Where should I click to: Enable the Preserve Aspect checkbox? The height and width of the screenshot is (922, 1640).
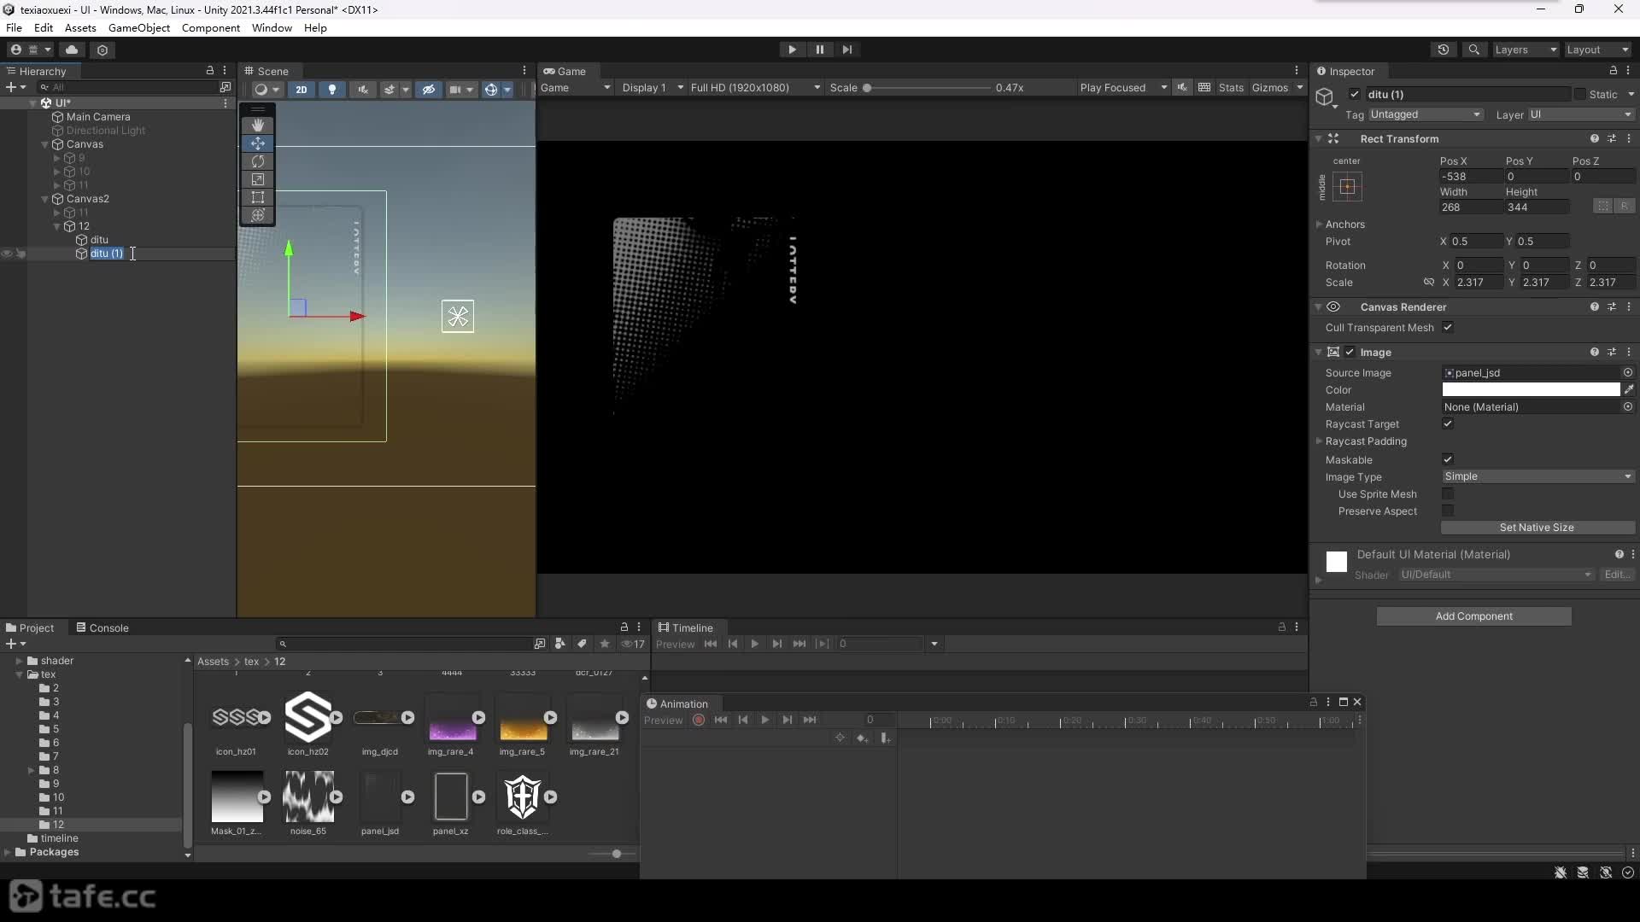[1448, 511]
